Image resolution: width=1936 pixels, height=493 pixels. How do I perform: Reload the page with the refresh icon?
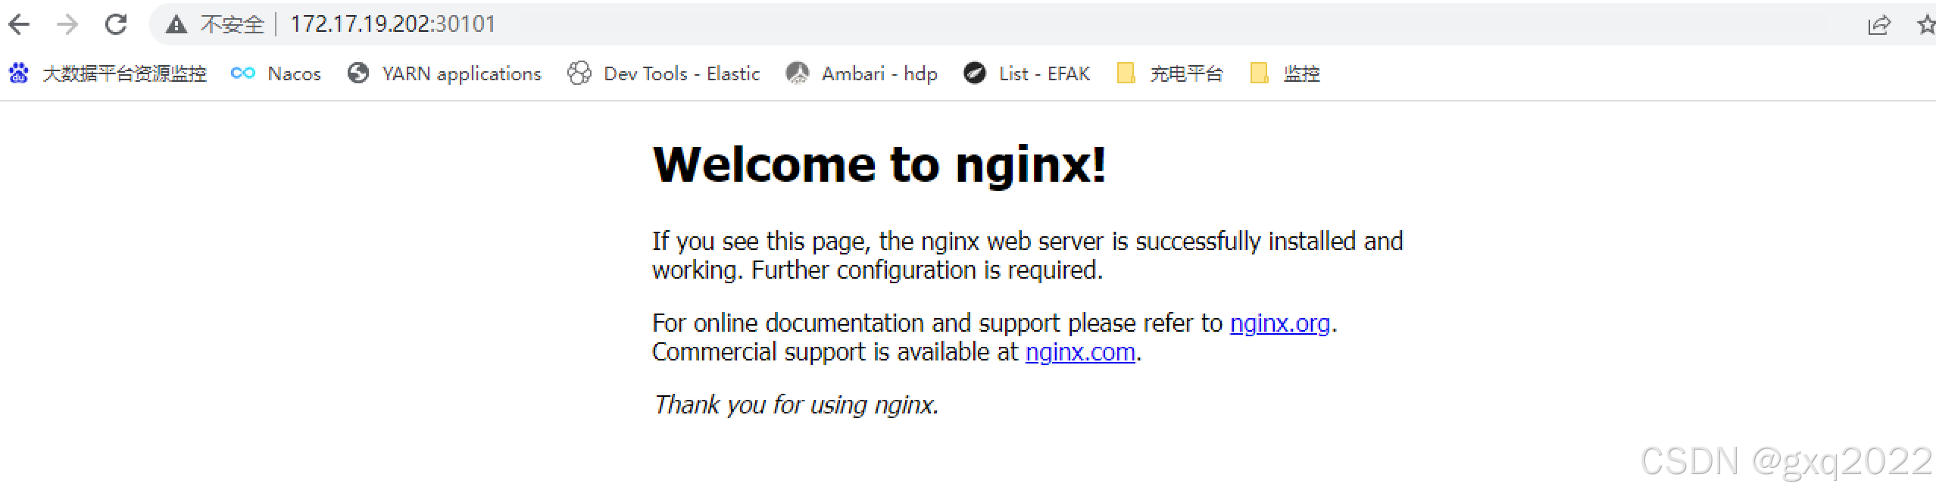click(116, 24)
